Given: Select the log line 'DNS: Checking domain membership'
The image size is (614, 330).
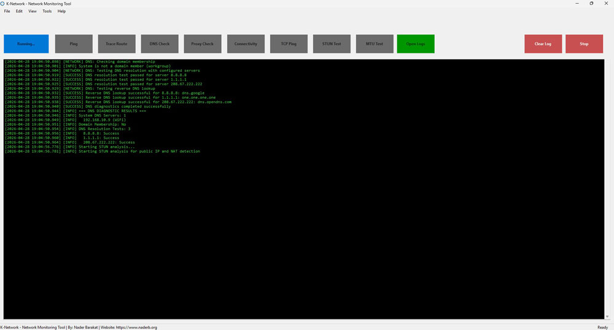Looking at the screenshot, I should pos(80,62).
